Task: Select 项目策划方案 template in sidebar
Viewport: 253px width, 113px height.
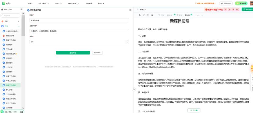Action: [x=10, y=54]
